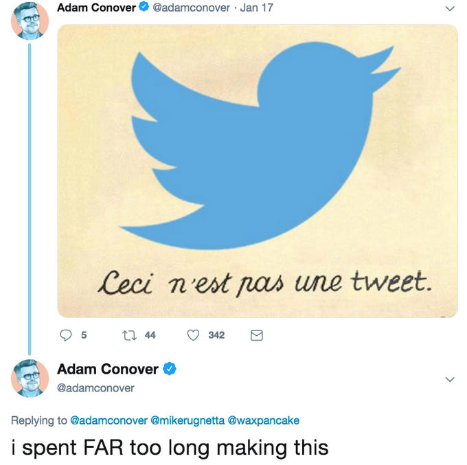This screenshot has width=467, height=465.
Task: Click the reply text about spending FAR too long
Action: [170, 449]
